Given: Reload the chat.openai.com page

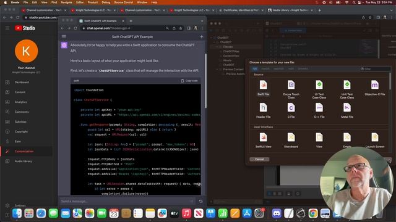Looking at the screenshot, I should coord(75,28).
